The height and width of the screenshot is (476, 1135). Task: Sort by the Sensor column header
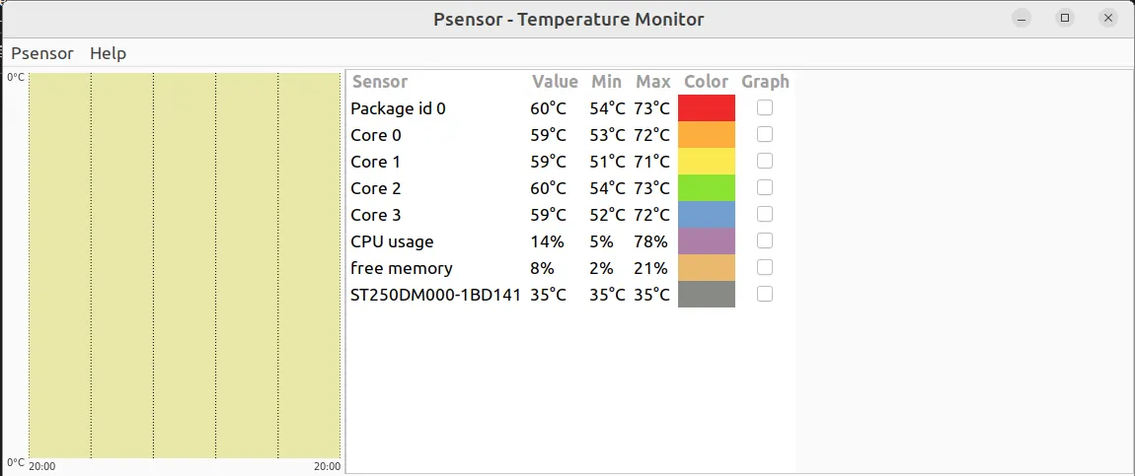click(x=380, y=82)
